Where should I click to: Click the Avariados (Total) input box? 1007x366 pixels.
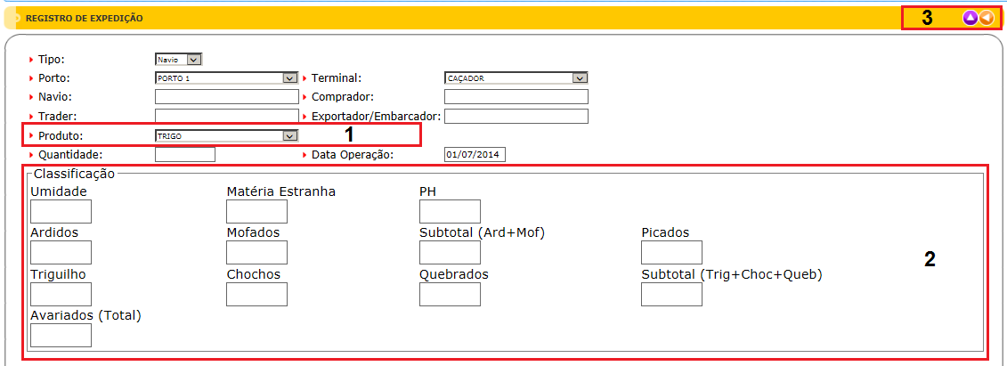click(61, 335)
